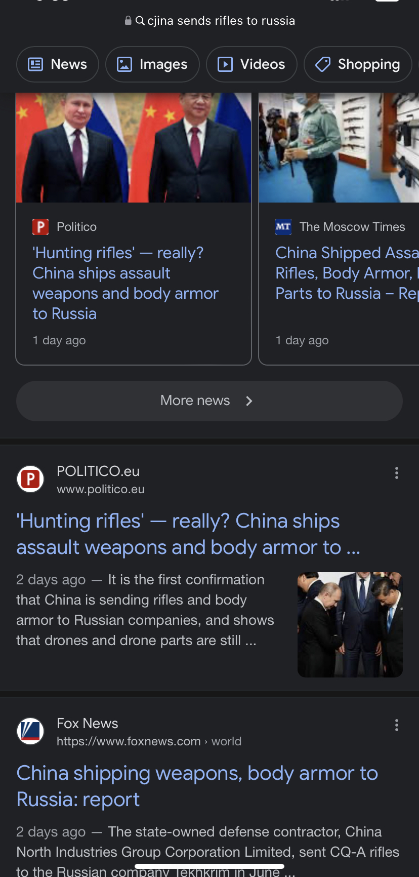Tap the search magnifier icon in address bar
Viewport: 419px width, 877px height.
[x=140, y=21]
